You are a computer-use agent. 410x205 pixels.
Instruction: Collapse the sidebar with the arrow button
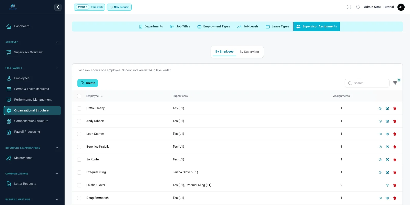coord(58,7)
